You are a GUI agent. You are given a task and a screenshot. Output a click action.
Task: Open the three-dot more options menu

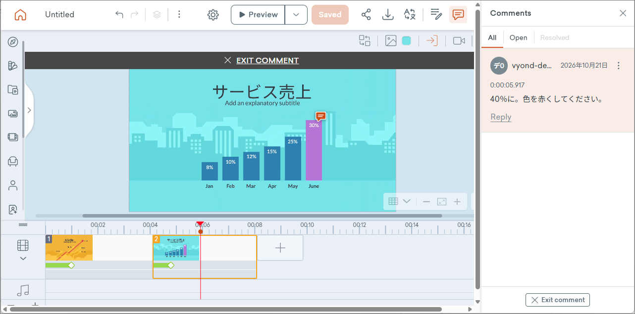click(179, 15)
